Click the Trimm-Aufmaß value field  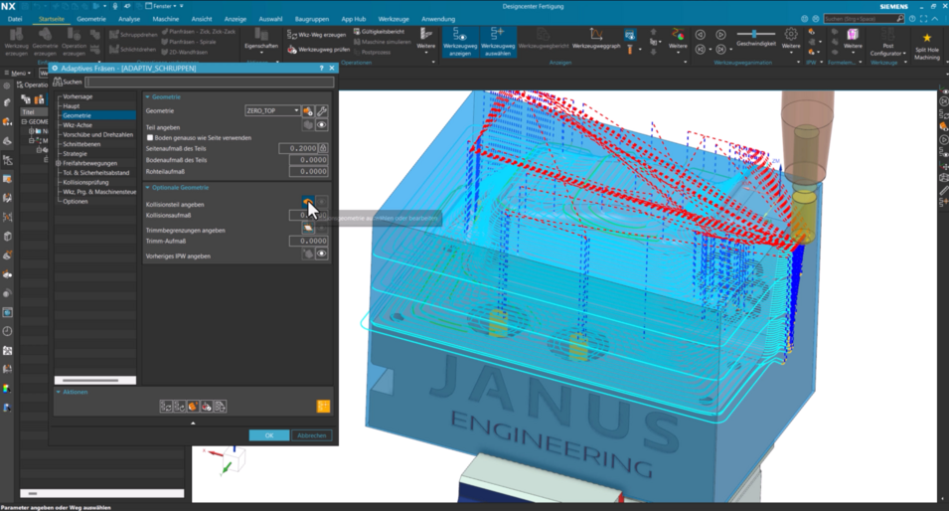pyautogui.click(x=309, y=241)
